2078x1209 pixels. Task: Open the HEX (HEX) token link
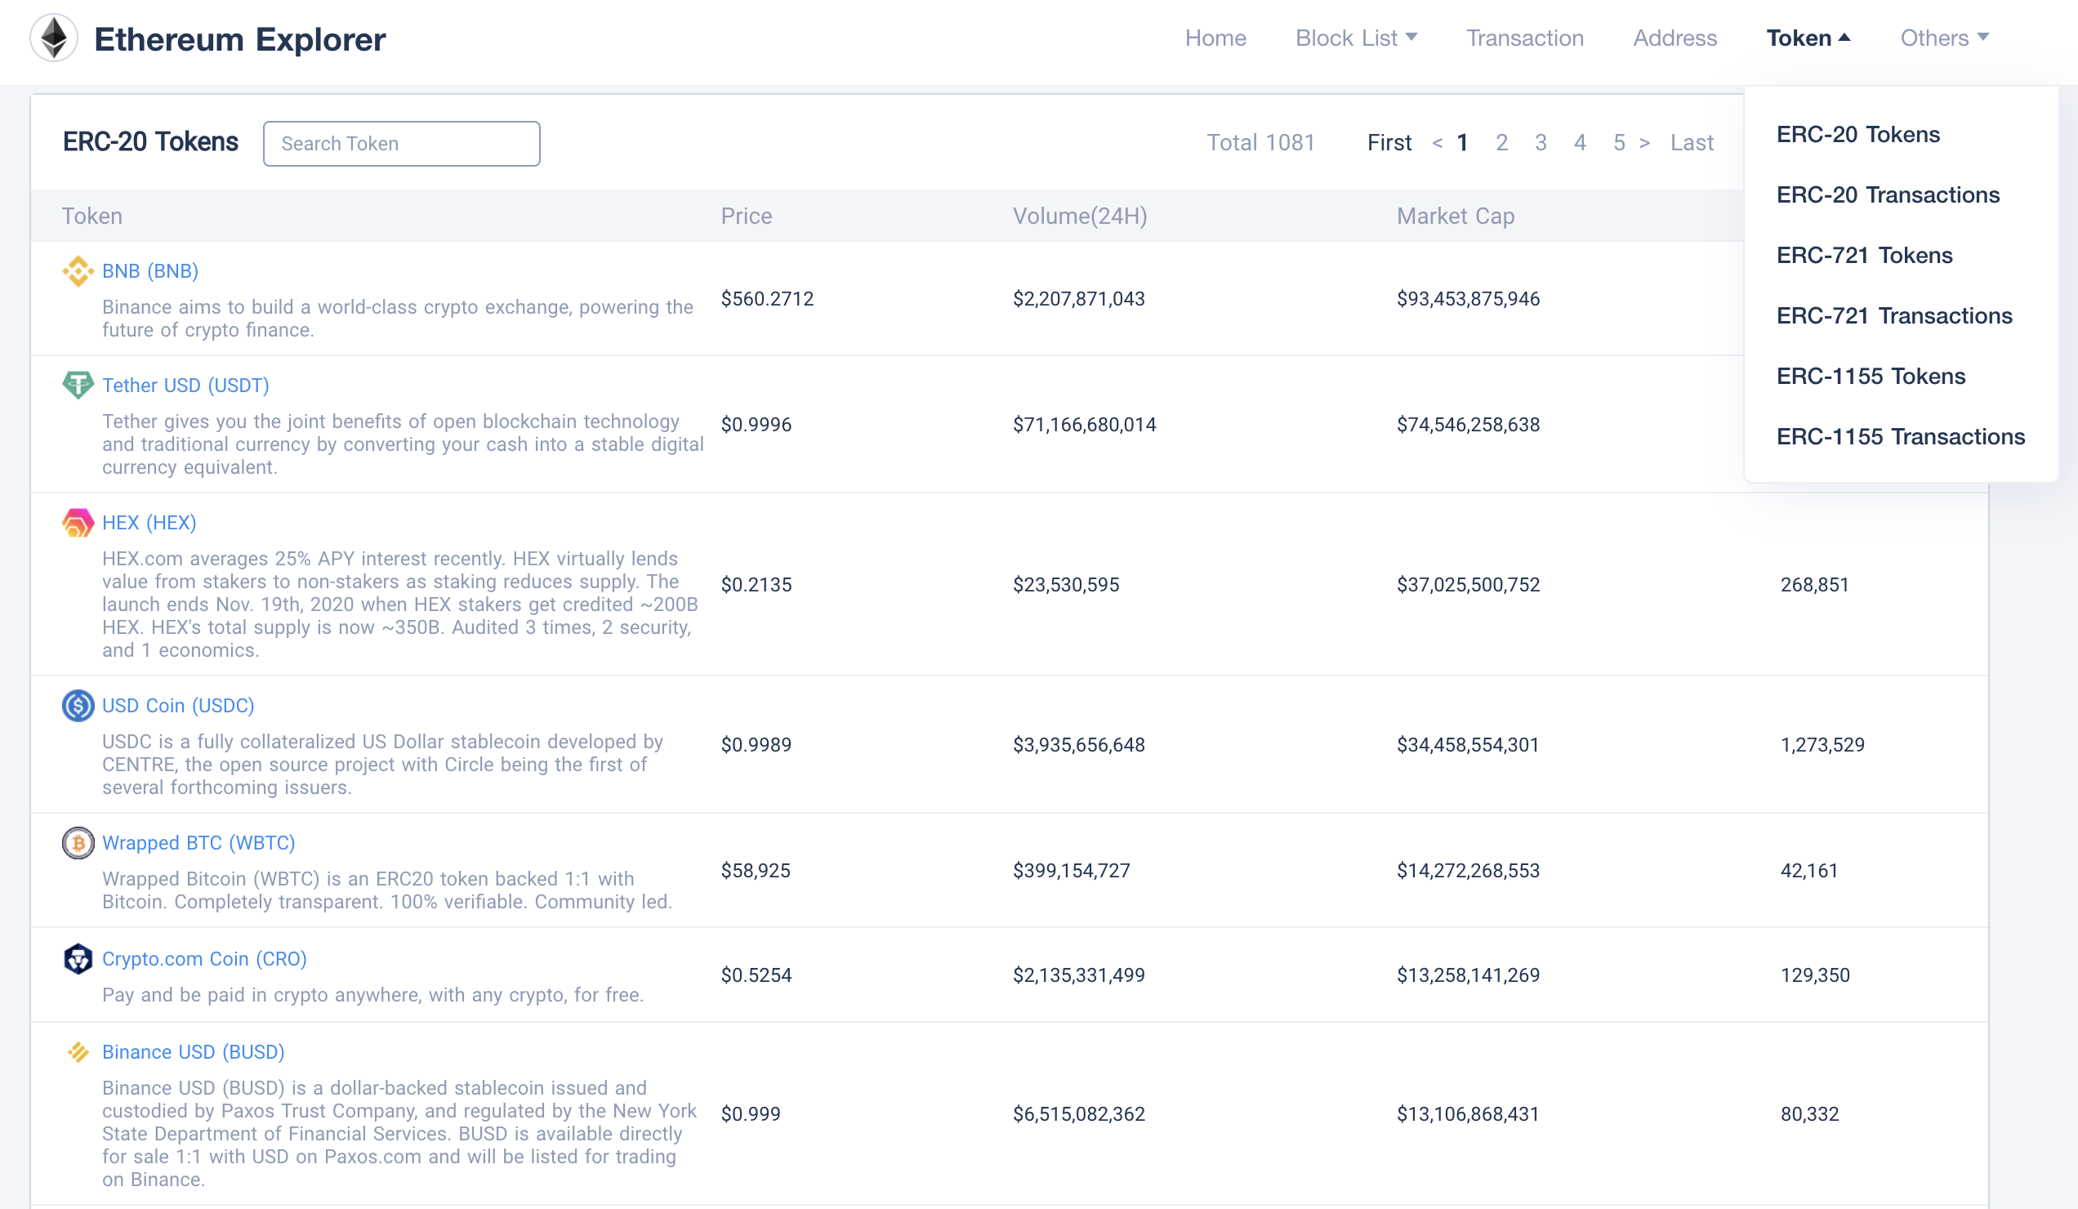point(149,523)
